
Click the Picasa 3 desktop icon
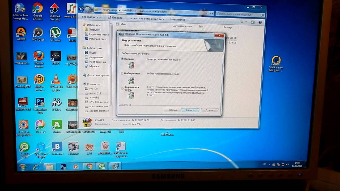pyautogui.click(x=40, y=127)
